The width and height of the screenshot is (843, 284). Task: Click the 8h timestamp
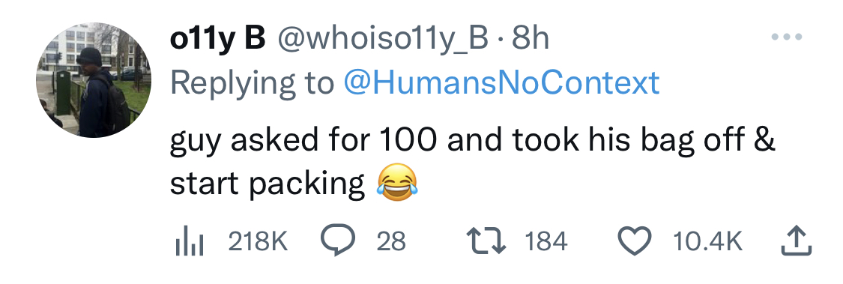point(530,39)
